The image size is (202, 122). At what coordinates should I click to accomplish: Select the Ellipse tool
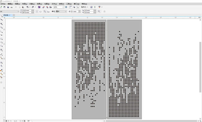coord(1,42)
